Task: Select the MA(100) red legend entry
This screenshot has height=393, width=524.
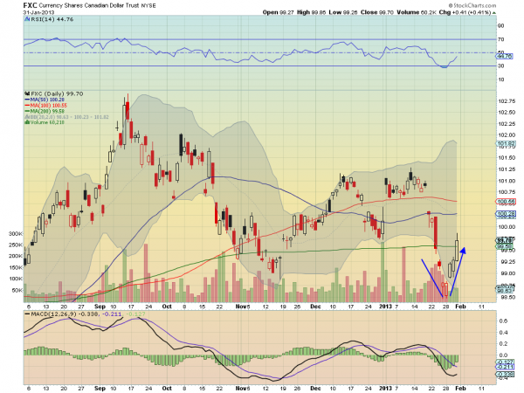Action: 45,106
